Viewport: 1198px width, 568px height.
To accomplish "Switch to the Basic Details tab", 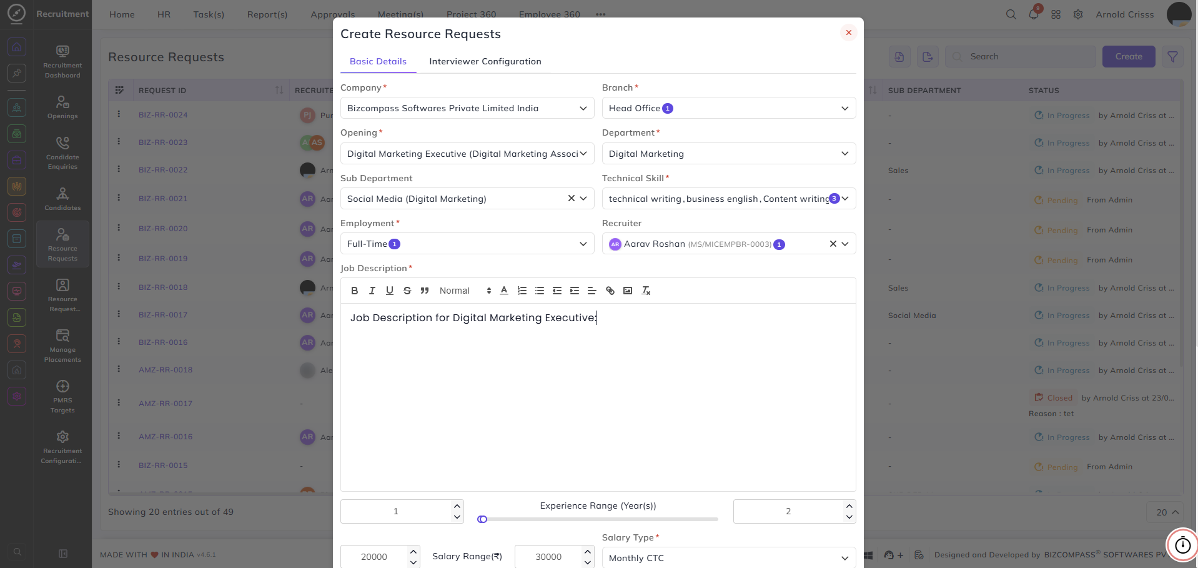I will click(x=378, y=61).
